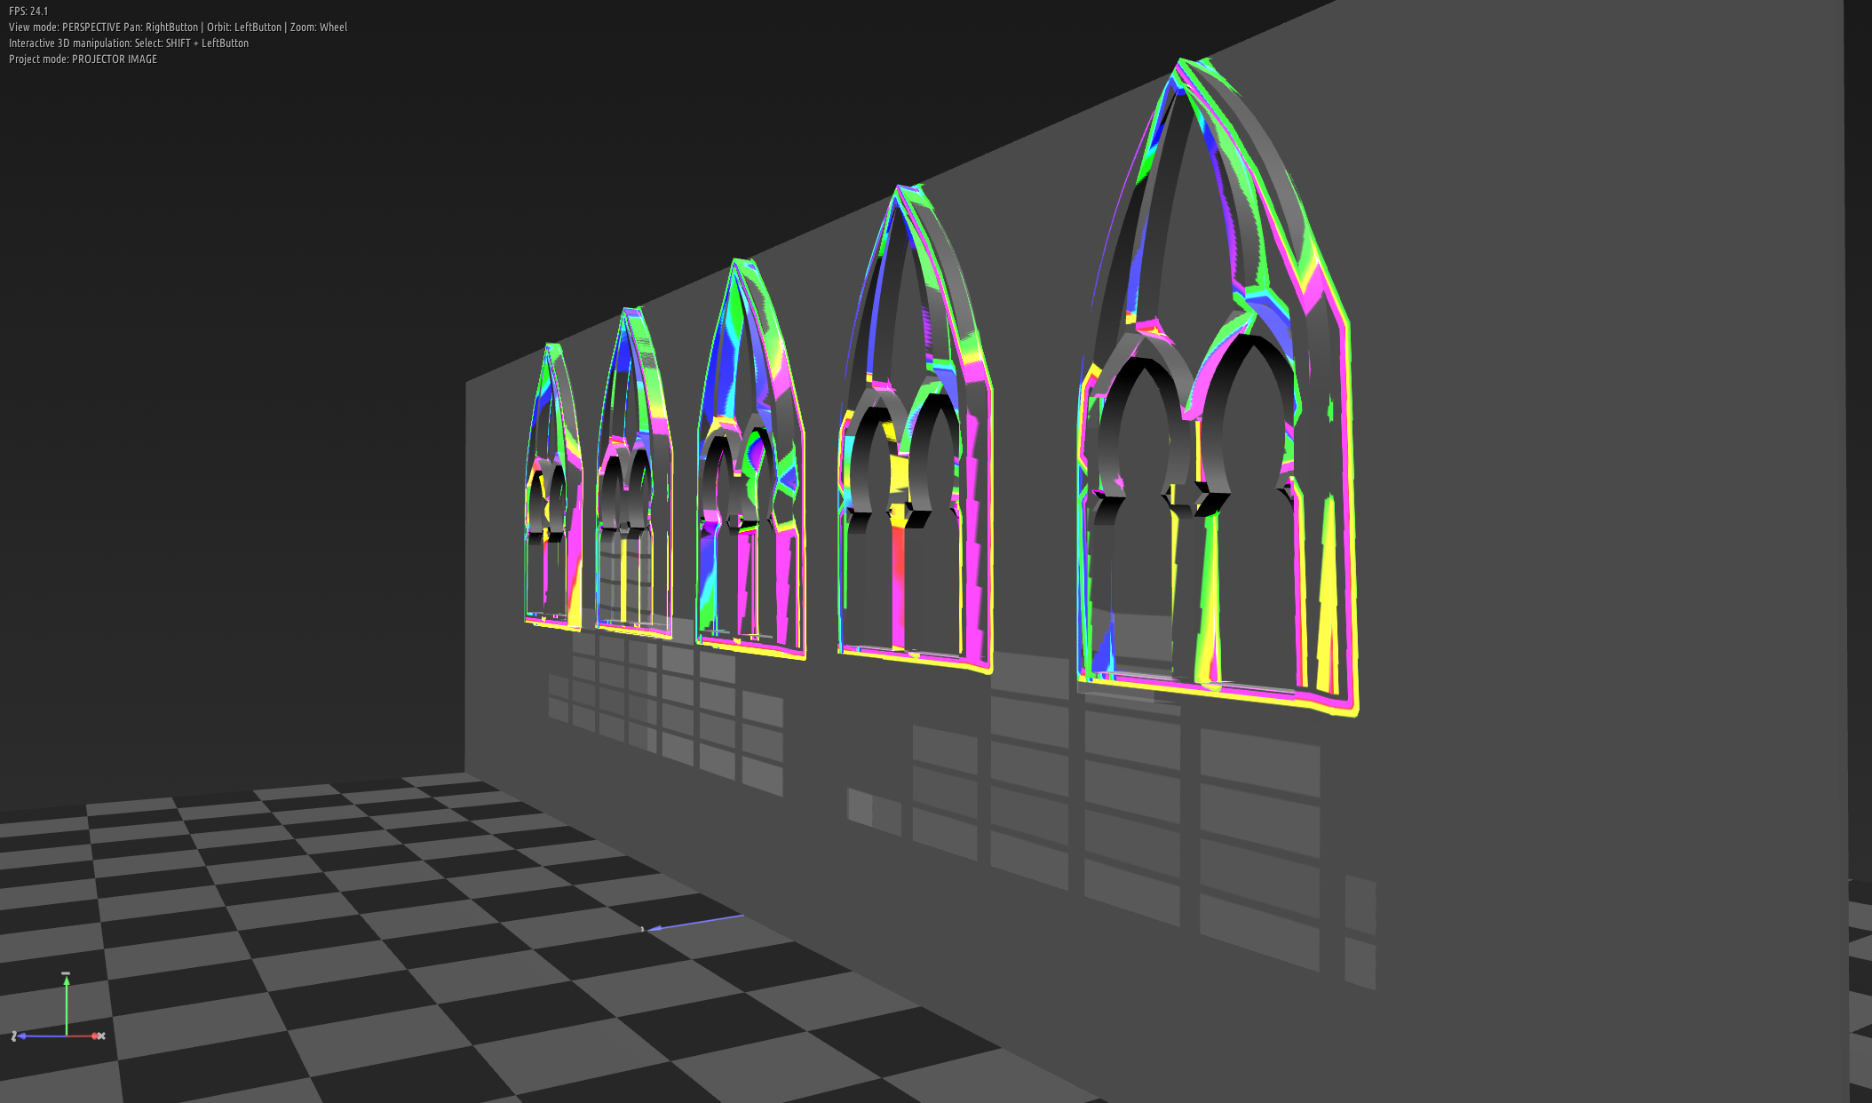
Task: Select the largest gothic window nearest the camera
Action: point(1218,388)
